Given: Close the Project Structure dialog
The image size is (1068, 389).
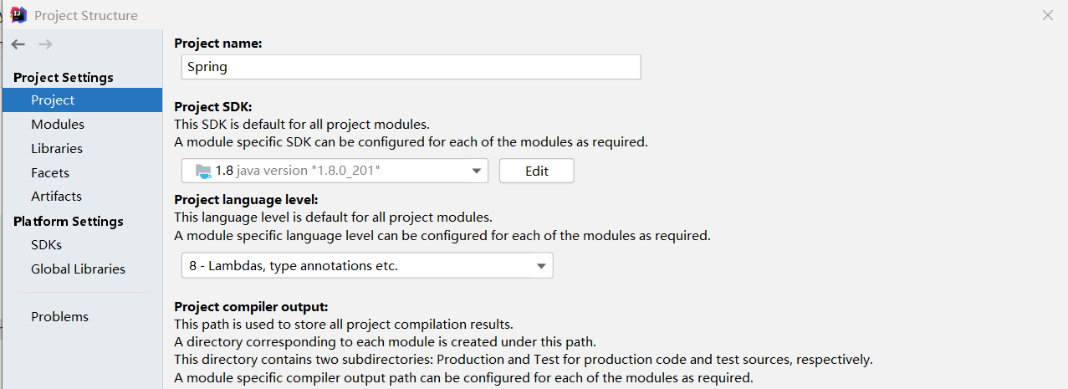Looking at the screenshot, I should point(1048,15).
